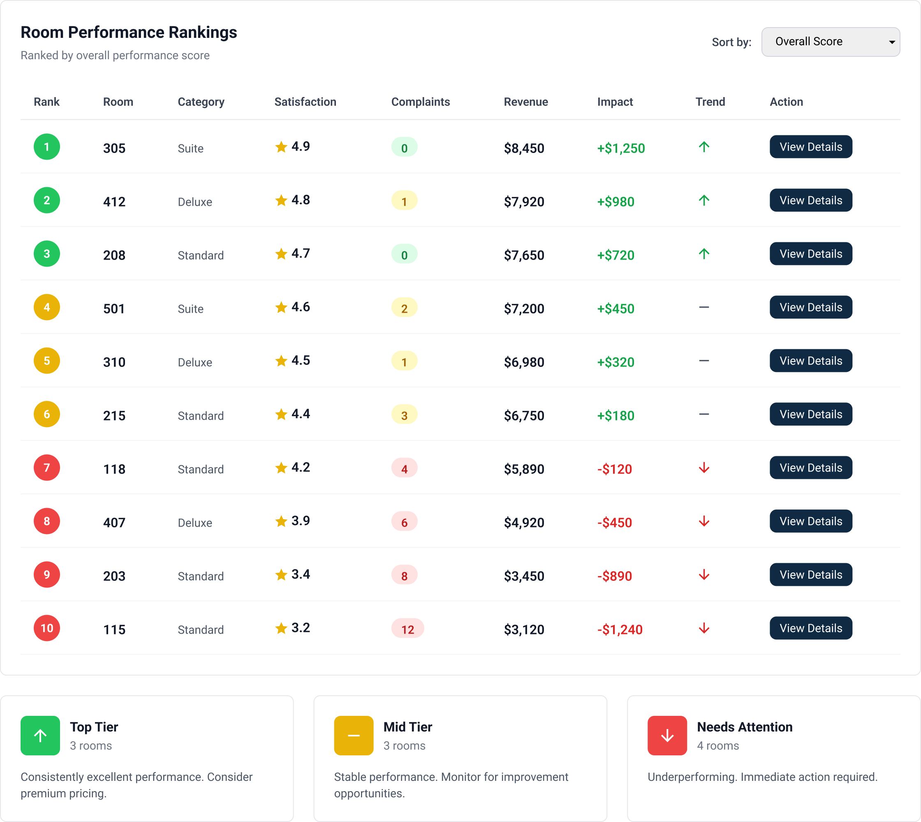Click the green Top Tier arrow icon
Viewport: 921px width, 822px height.
[40, 735]
